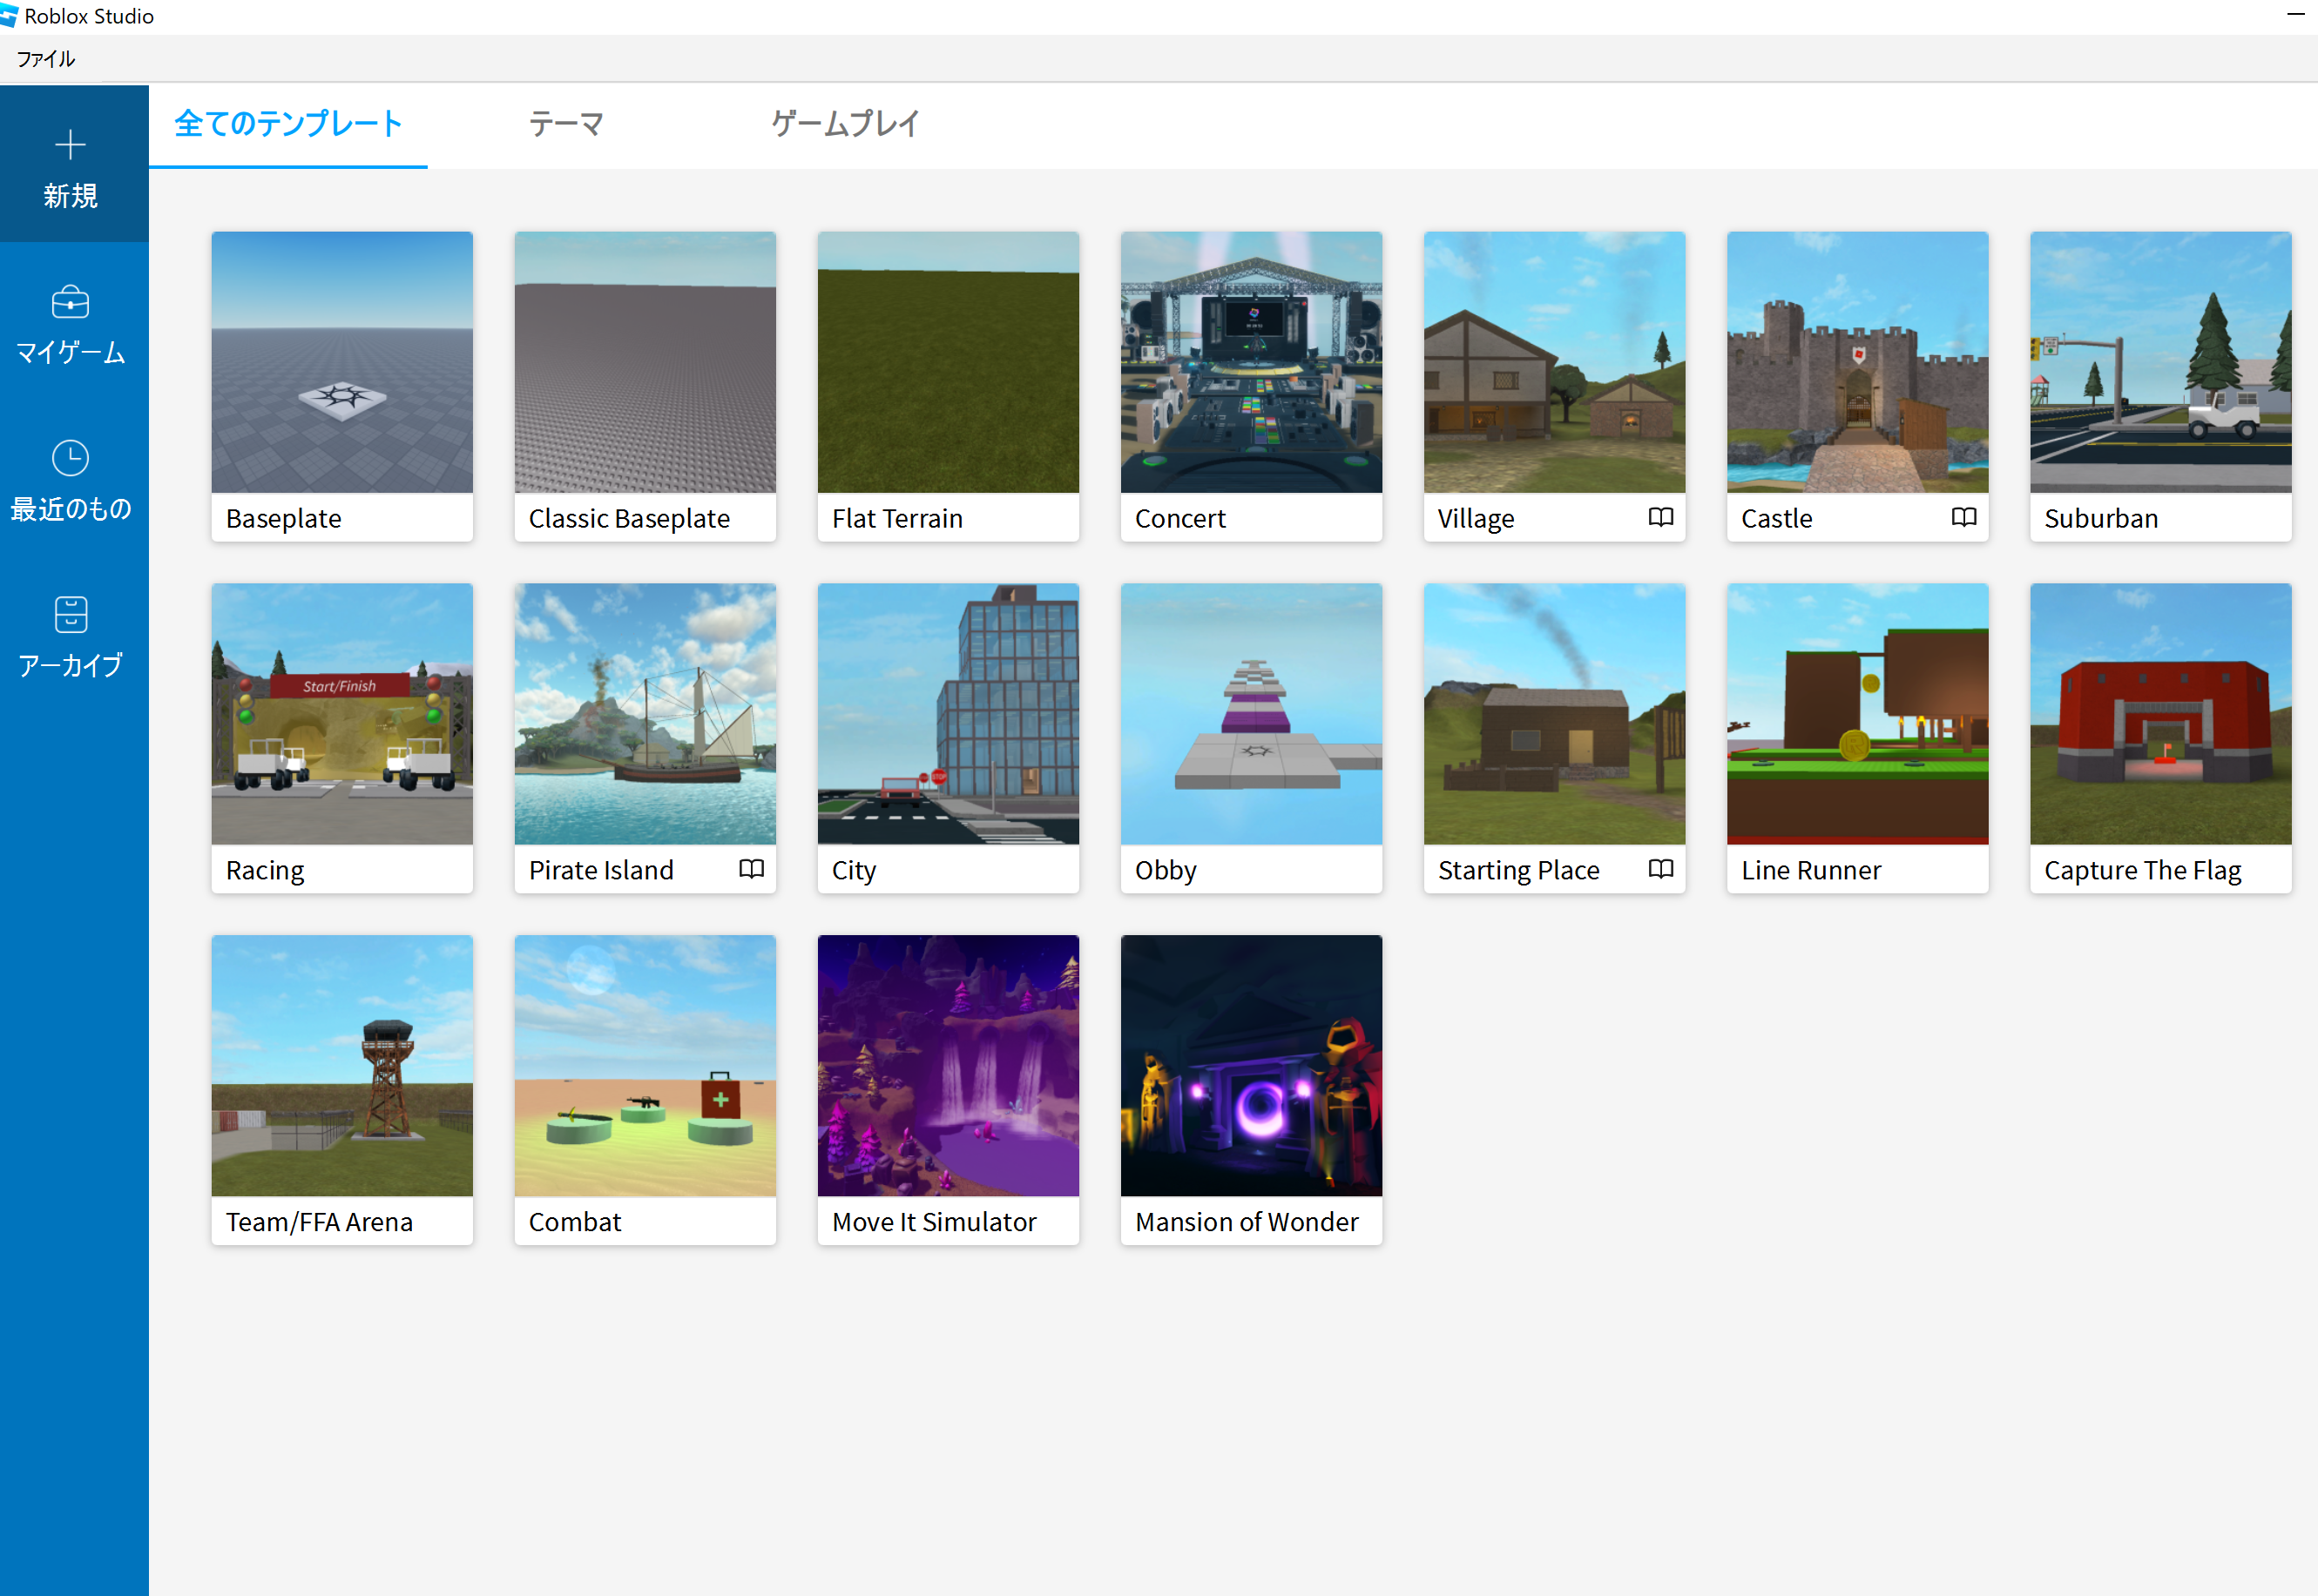2318x1596 pixels.
Task: Click the plus icon for 新規
Action: (70, 145)
